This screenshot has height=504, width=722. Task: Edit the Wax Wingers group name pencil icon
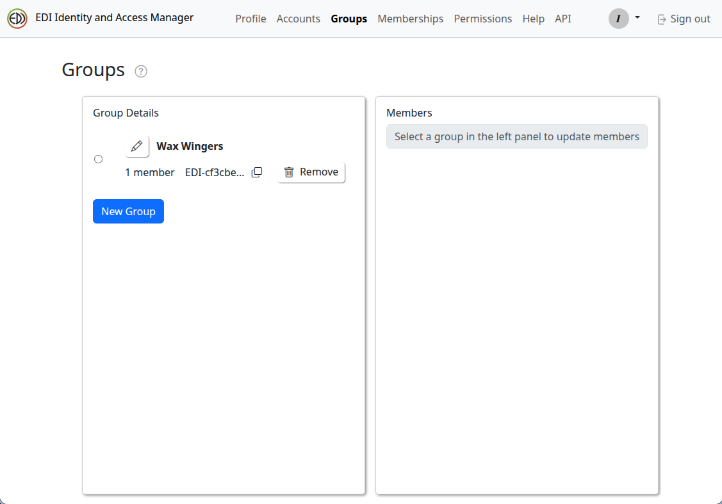[x=136, y=147]
